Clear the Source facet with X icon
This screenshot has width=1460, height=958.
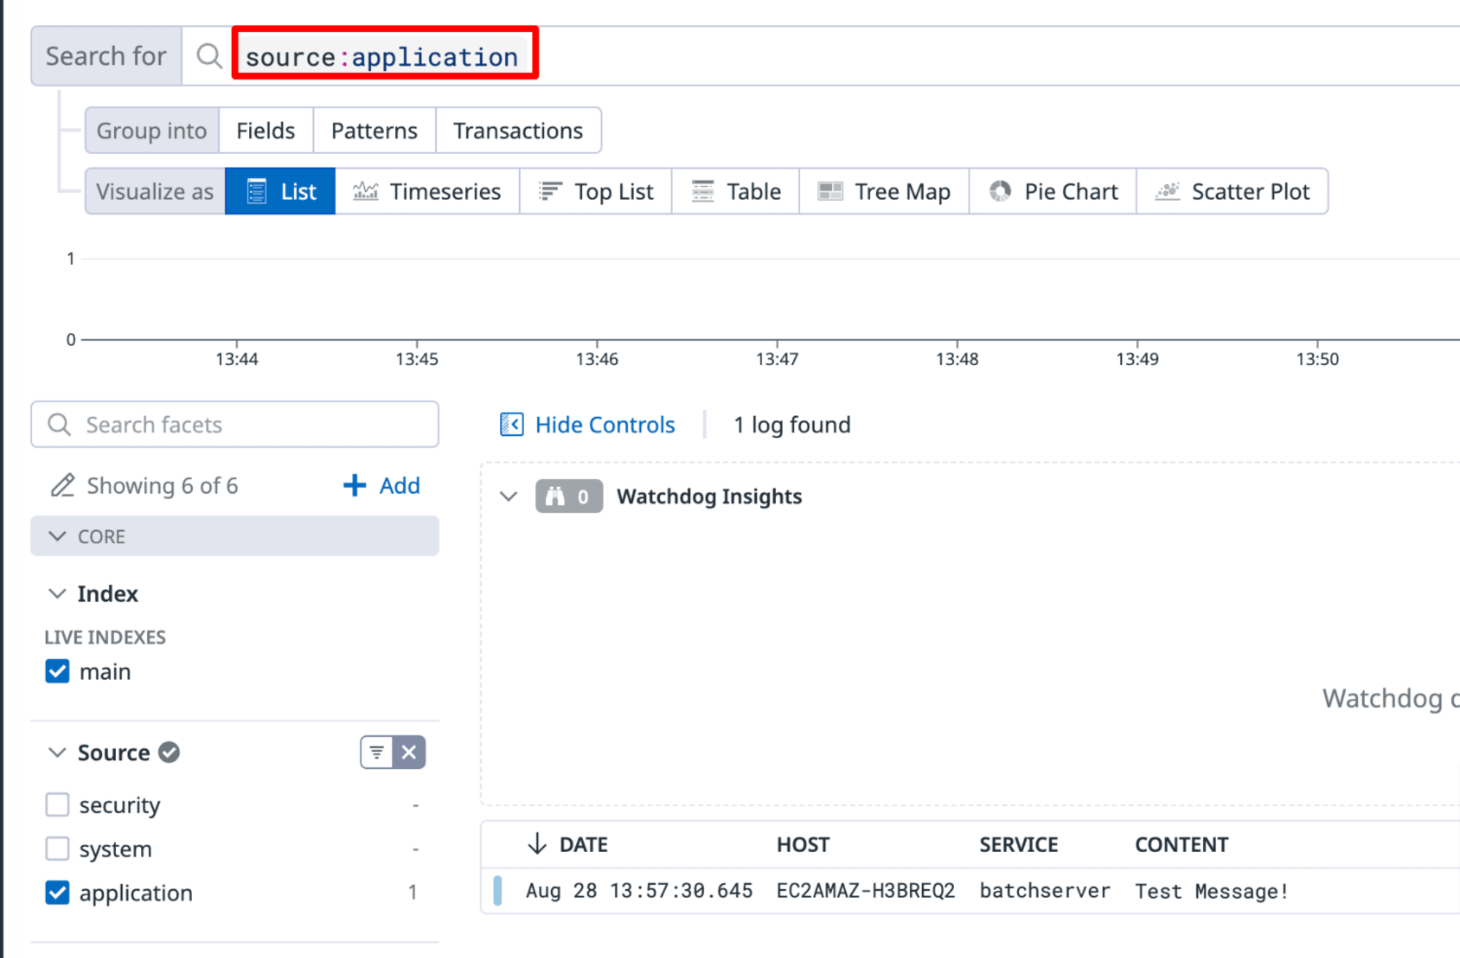(409, 752)
